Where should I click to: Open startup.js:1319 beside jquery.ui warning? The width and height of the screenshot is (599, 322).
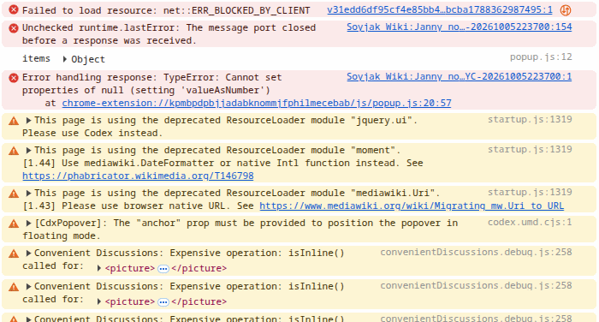point(530,119)
